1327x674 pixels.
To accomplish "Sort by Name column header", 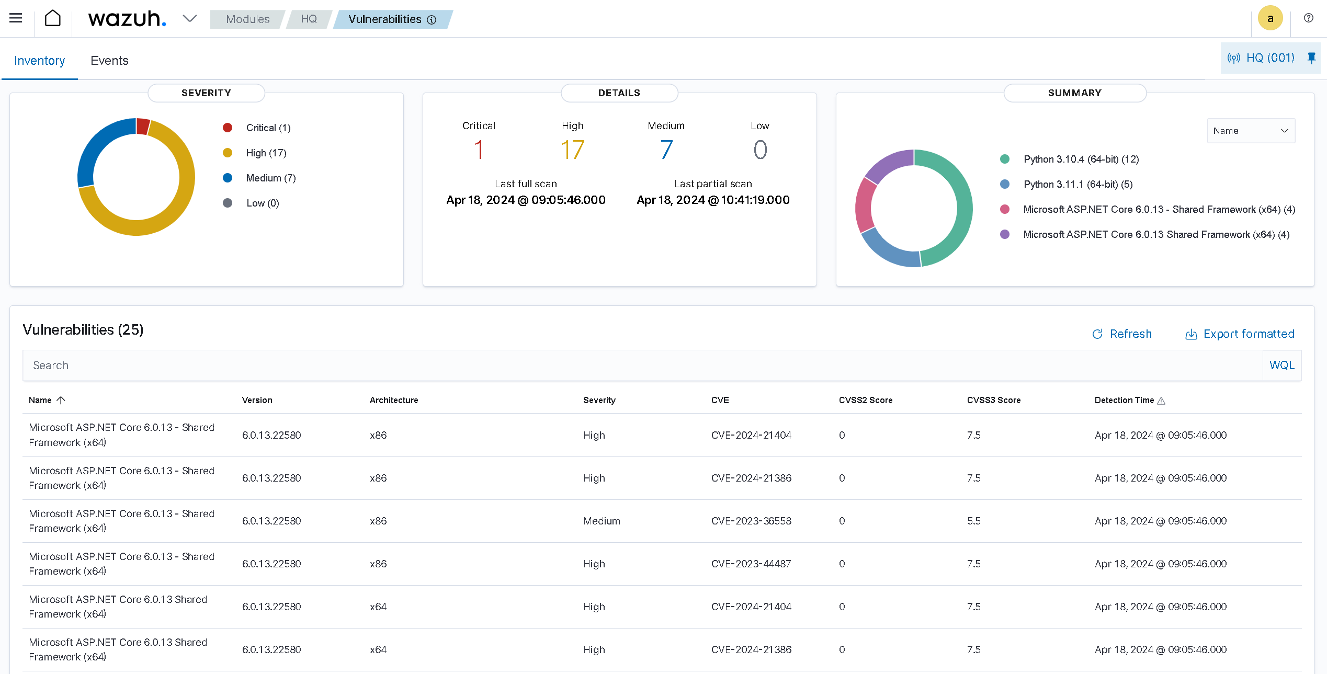I will point(40,400).
